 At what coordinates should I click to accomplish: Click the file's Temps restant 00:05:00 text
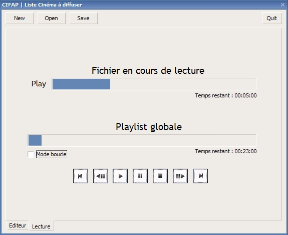(226, 95)
